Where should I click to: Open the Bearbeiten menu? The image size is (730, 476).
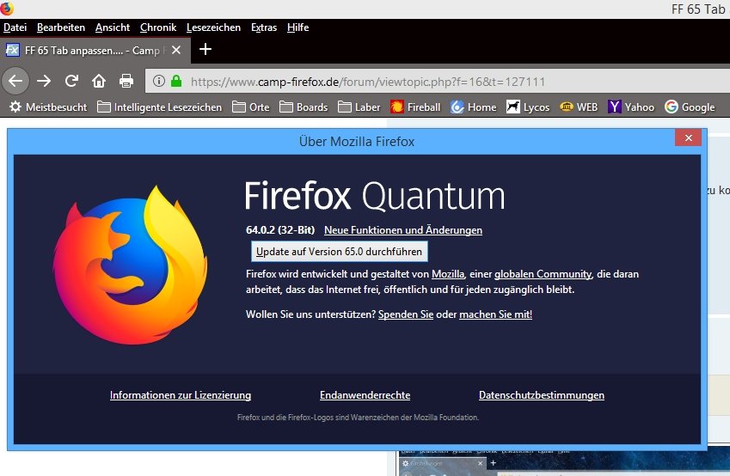[x=61, y=27]
